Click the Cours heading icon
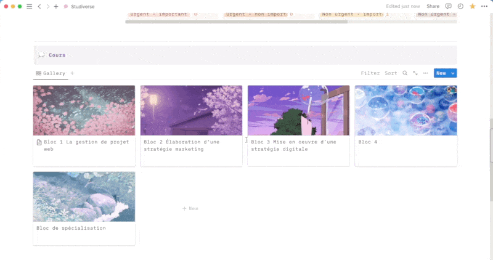493x260 pixels. click(41, 55)
